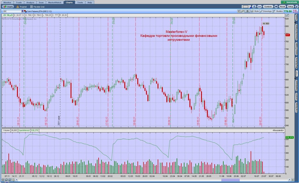The width and height of the screenshot is (299, 183).
Task: Open the MarketWatch tab
Action: (55, 2)
